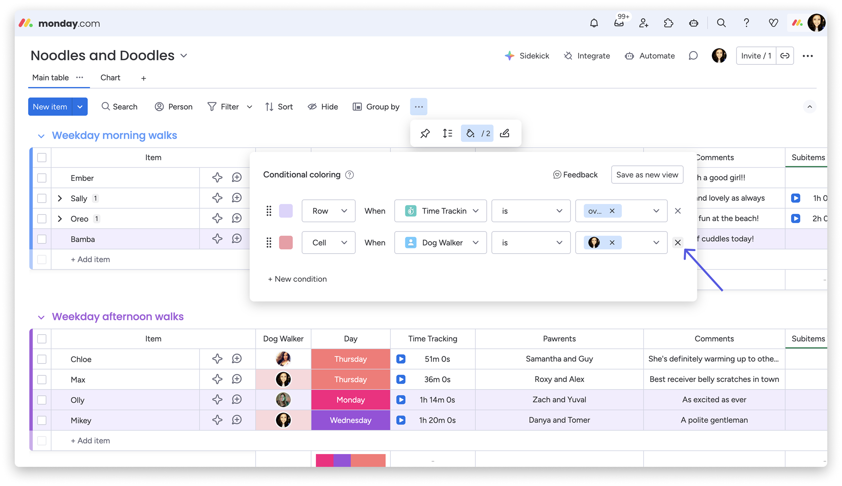The width and height of the screenshot is (842, 486).
Task: Open the board discussion speech bubble
Action: pos(693,56)
